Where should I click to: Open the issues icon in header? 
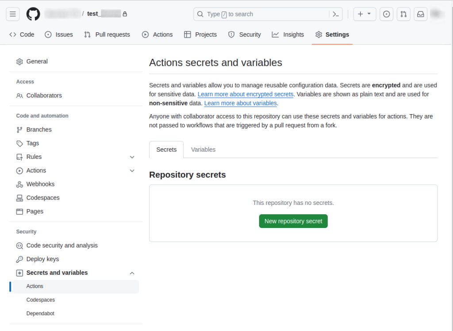pyautogui.click(x=387, y=14)
